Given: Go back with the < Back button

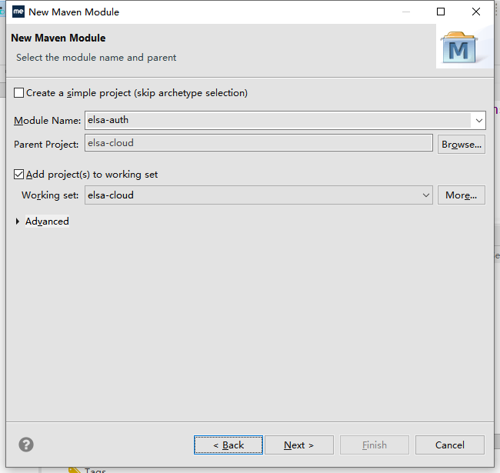Looking at the screenshot, I should pyautogui.click(x=228, y=445).
